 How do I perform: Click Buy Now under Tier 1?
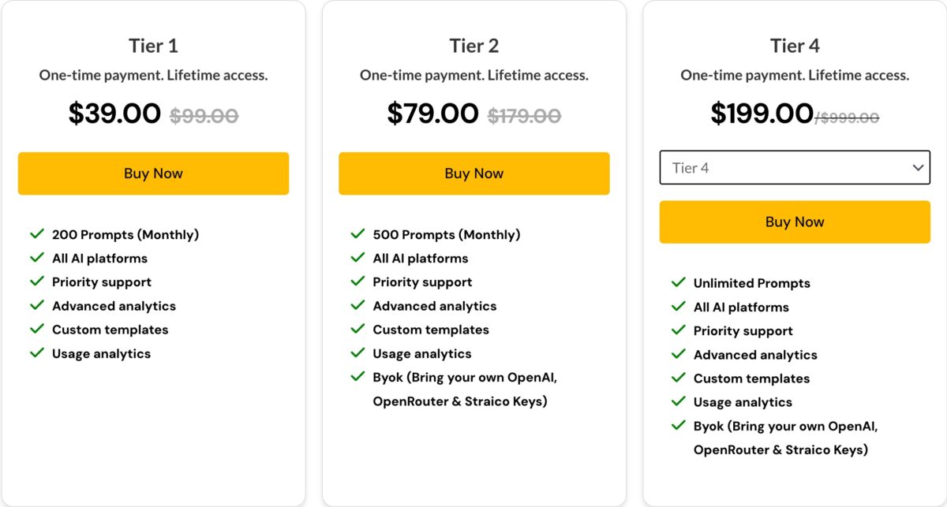click(x=153, y=173)
